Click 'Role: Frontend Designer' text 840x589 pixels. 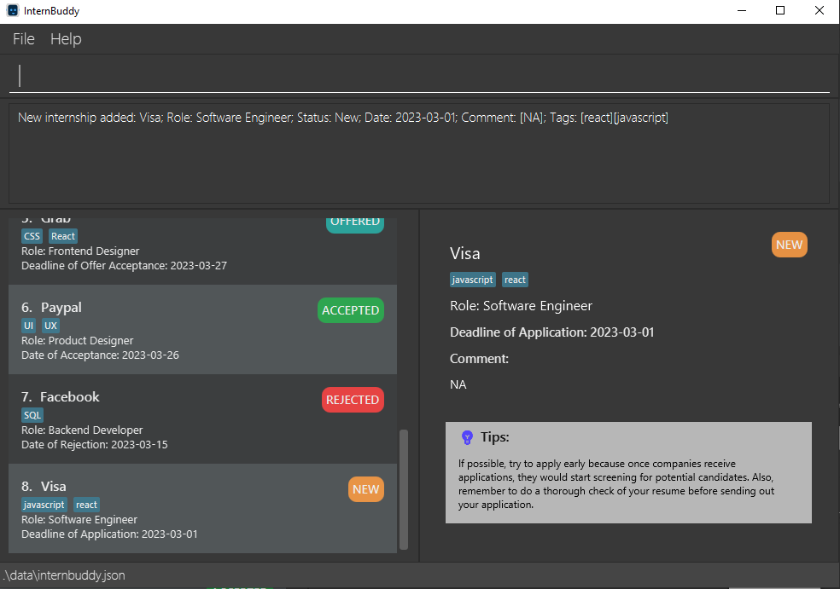point(80,251)
